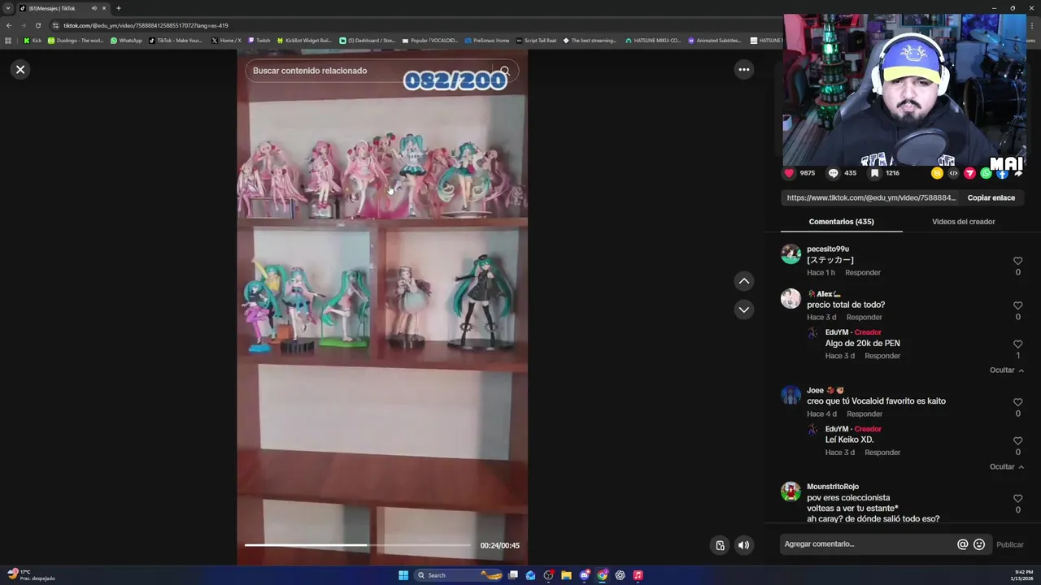Click the address bar URL
Image resolution: width=1041 pixels, height=585 pixels.
pos(146,25)
